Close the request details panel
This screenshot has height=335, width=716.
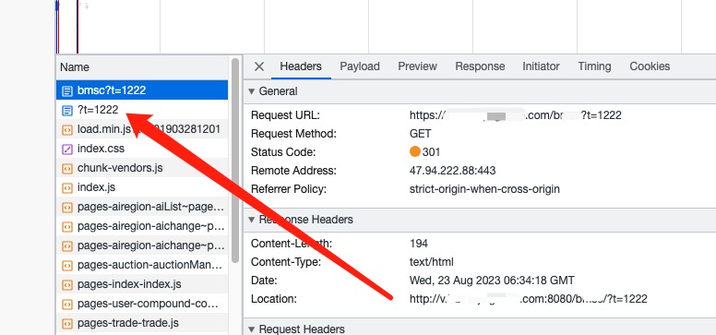coord(259,66)
